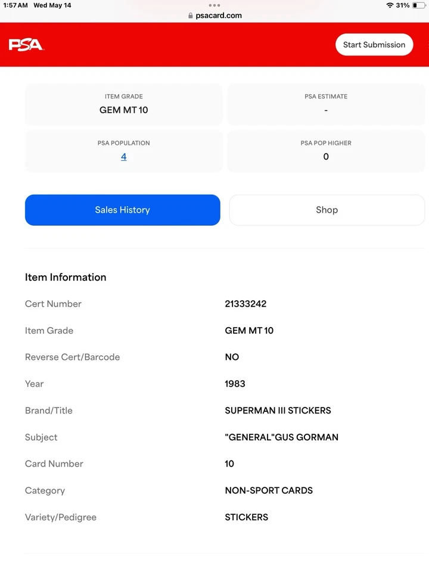Click the PSA logo

tap(26, 45)
